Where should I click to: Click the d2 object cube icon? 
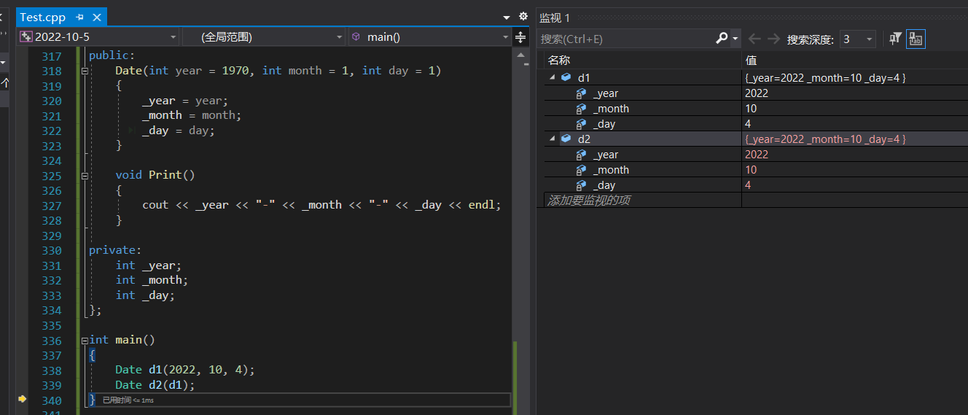(566, 139)
